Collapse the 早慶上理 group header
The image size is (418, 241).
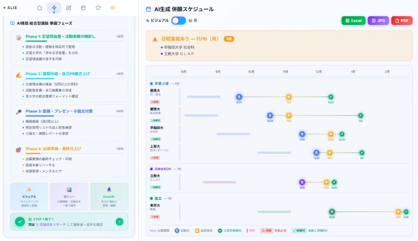165,84
